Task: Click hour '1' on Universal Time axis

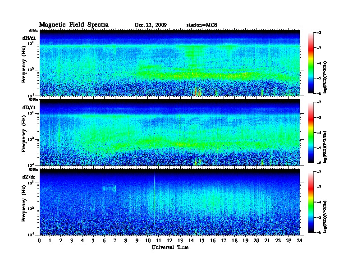Action: 50,241
